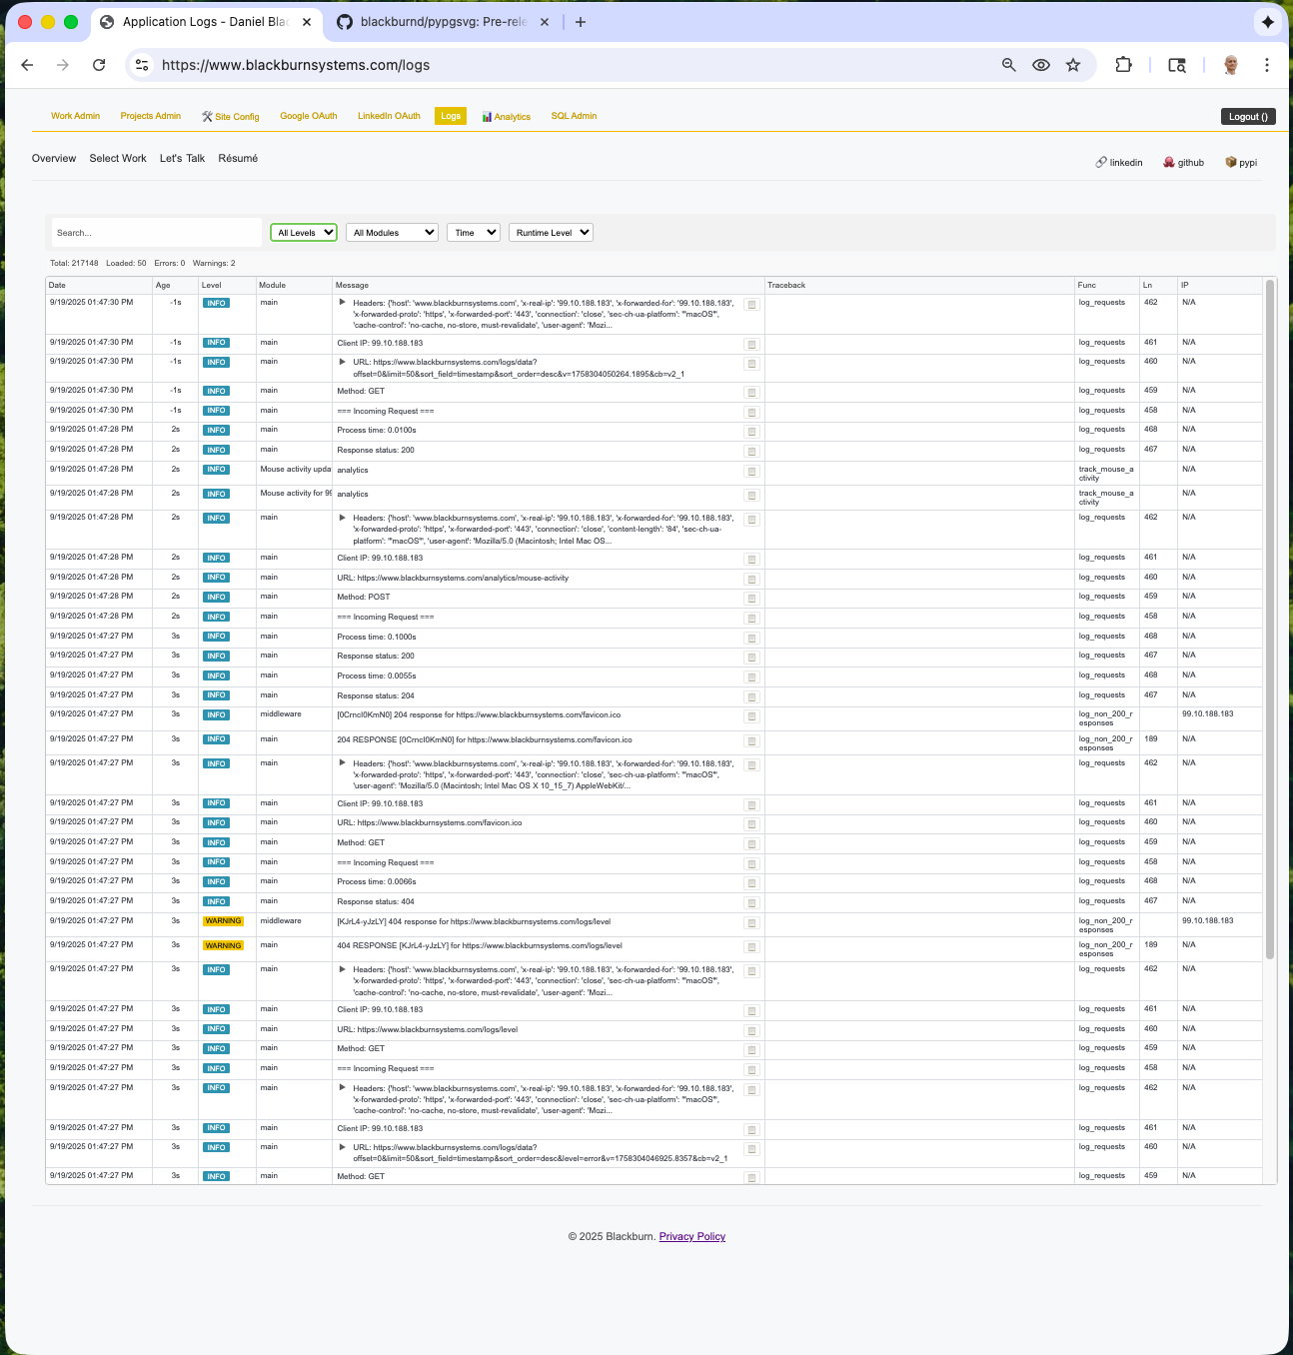Viewport: 1293px width, 1355px height.
Task: Open the All Levels dropdown
Action: [x=304, y=233]
